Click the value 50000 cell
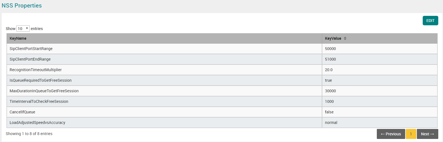Image resolution: width=443 pixels, height=142 pixels. coord(380,49)
